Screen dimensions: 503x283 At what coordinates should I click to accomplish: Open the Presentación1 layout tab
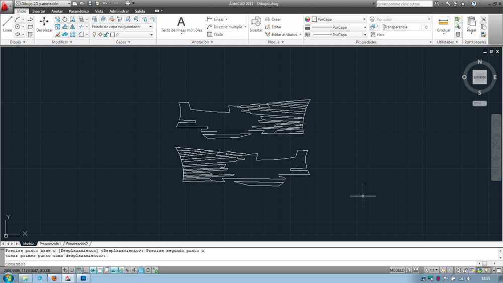pyautogui.click(x=50, y=244)
